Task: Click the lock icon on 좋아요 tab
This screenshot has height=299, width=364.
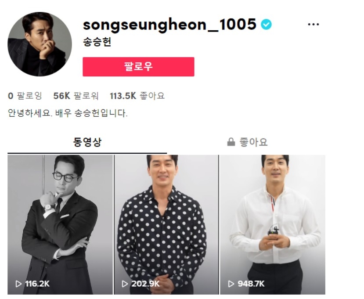Action: click(231, 142)
